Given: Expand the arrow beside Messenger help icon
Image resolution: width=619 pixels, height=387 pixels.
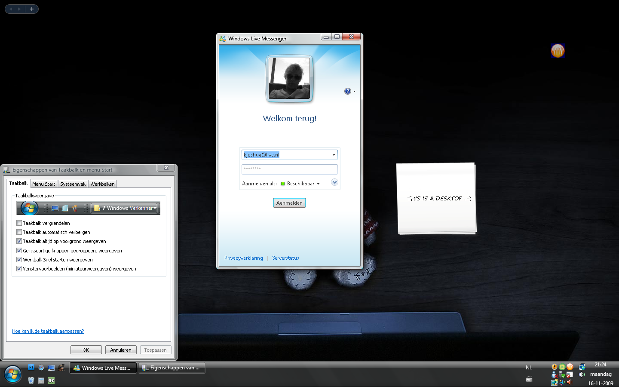Looking at the screenshot, I should pos(354,91).
